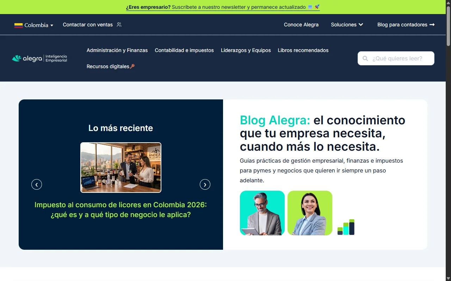Open Libros recomendados category
Screen dimensions: 451x281
(x=303, y=50)
